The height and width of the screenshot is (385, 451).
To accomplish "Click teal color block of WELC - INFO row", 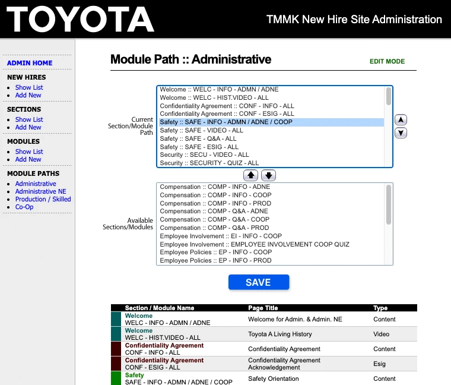I will [x=116, y=319].
